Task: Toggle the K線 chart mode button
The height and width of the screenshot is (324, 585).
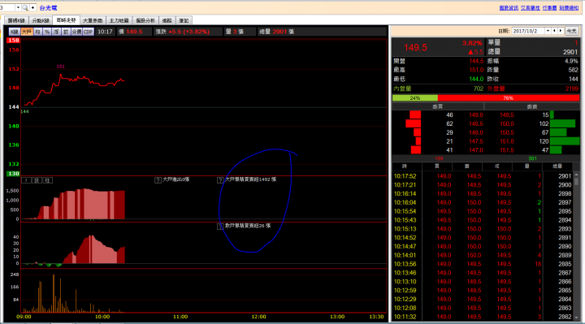Action: [x=14, y=32]
